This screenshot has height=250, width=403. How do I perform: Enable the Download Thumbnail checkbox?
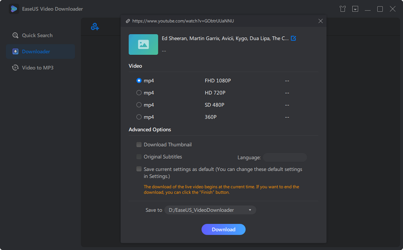(139, 145)
